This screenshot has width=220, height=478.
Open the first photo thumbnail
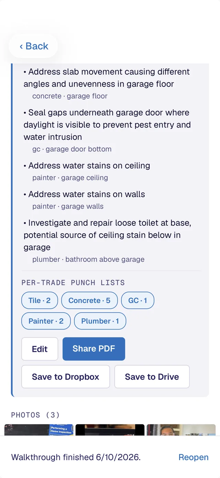click(39, 430)
